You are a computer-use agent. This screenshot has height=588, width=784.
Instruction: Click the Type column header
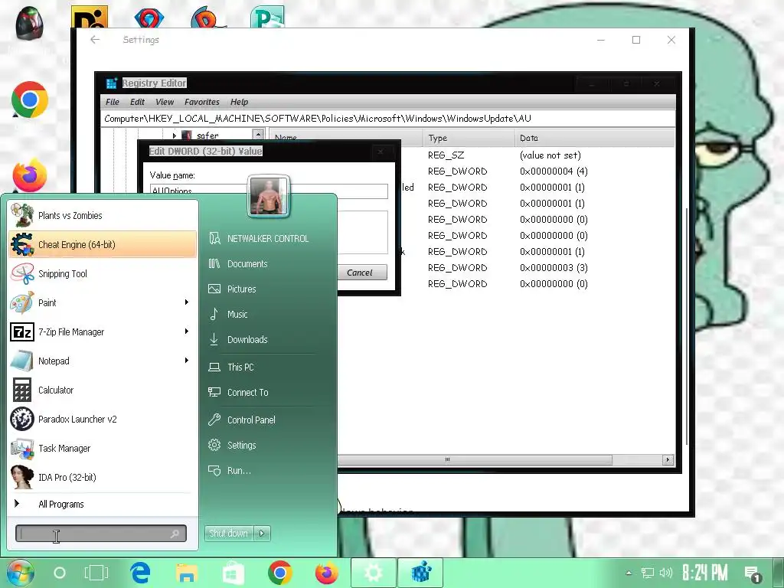click(469, 138)
